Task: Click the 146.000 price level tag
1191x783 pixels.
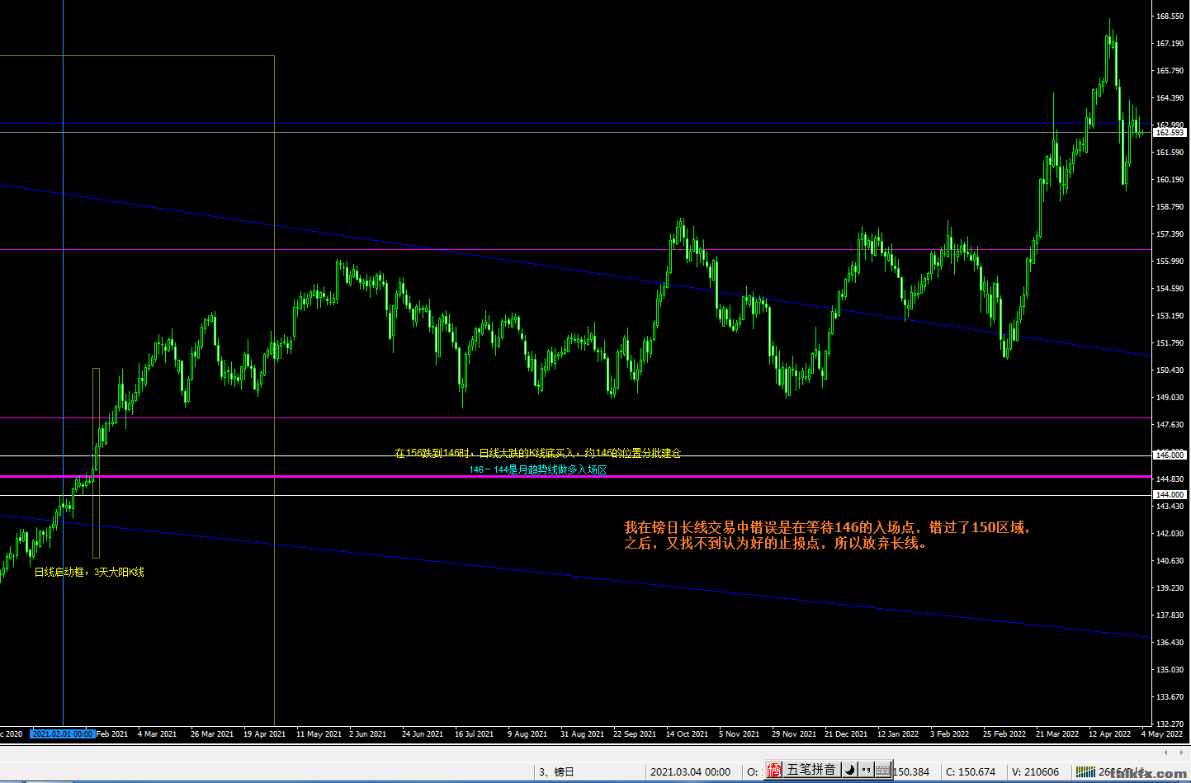Action: coord(1170,455)
